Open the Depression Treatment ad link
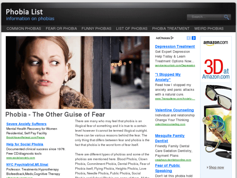 tap(175, 46)
